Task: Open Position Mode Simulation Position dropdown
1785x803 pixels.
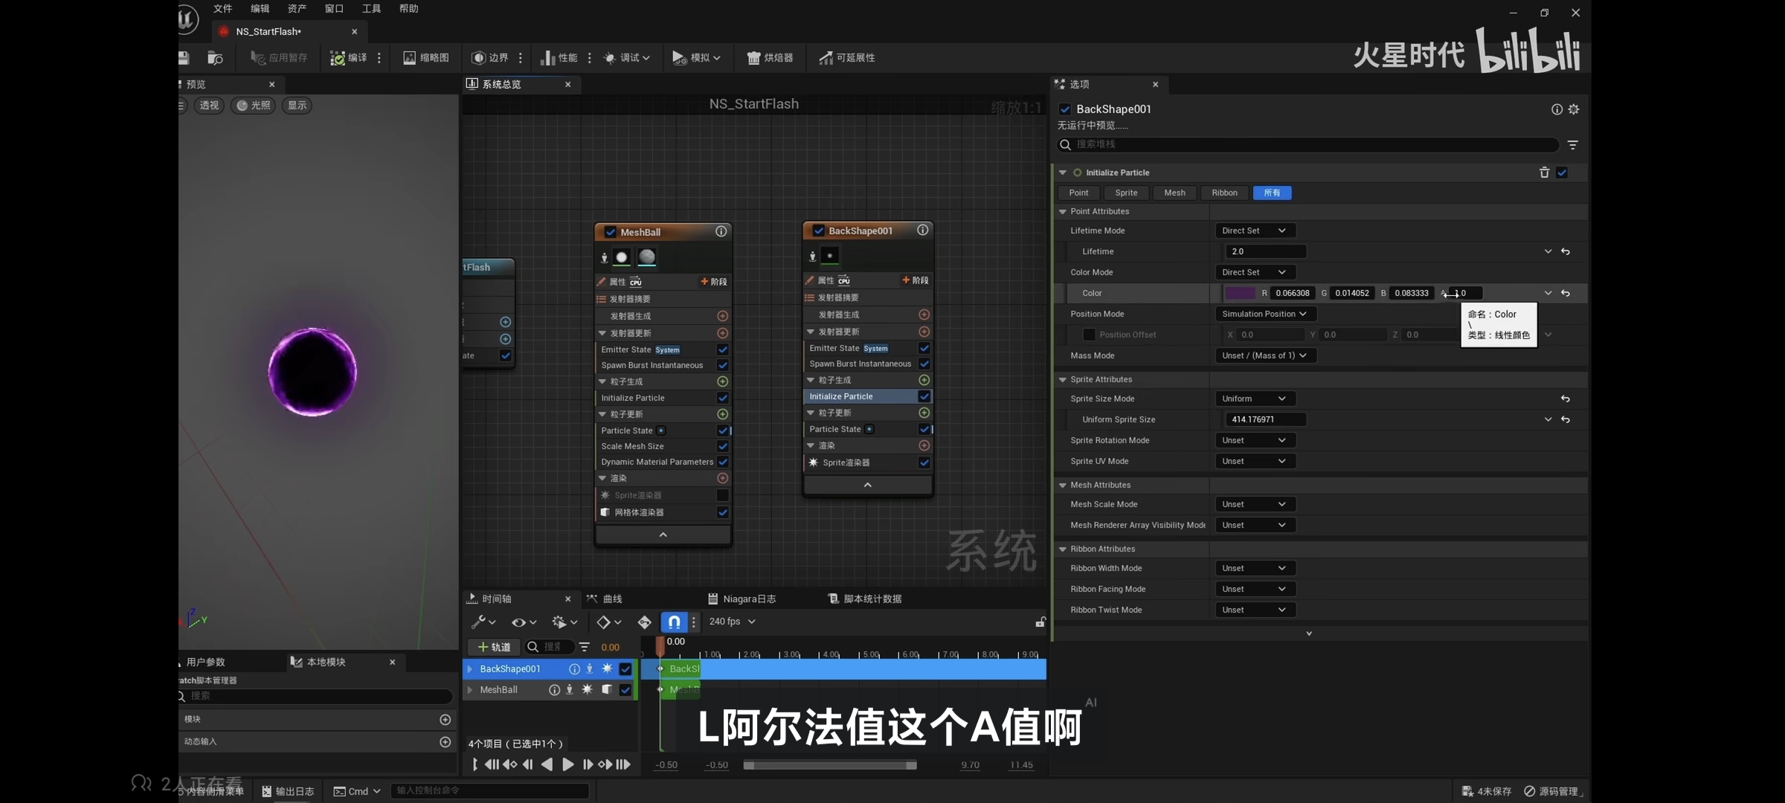Action: (x=1264, y=314)
